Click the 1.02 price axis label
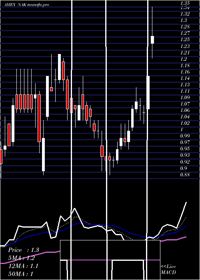 [185, 123]
